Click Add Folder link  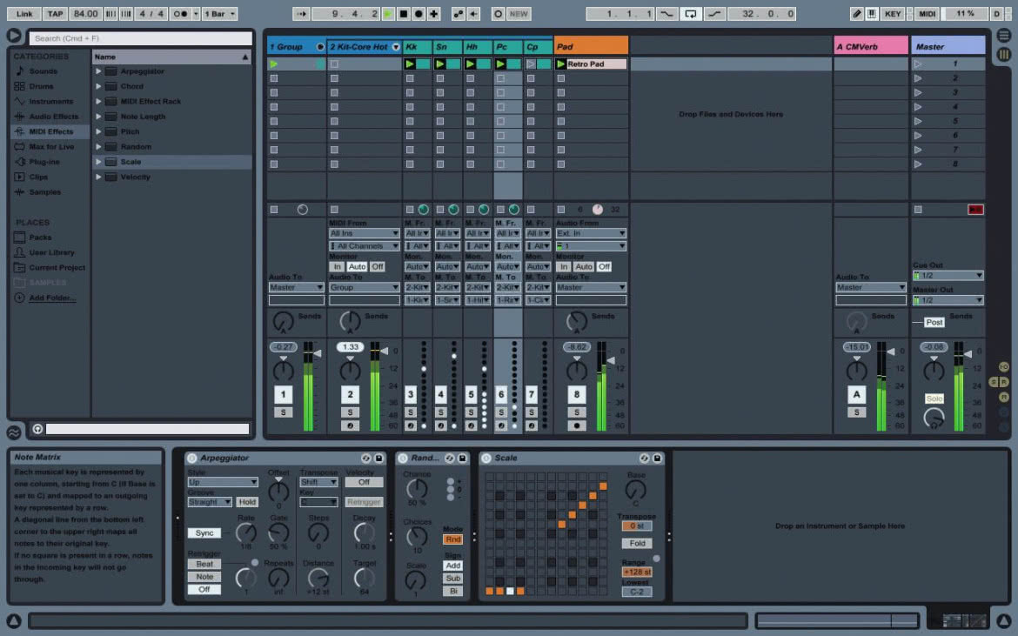52,298
